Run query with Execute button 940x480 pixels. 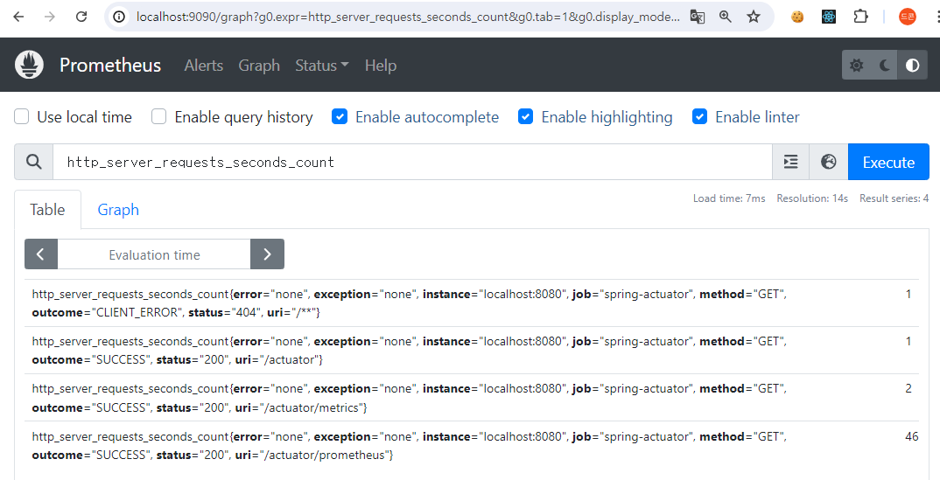[888, 162]
